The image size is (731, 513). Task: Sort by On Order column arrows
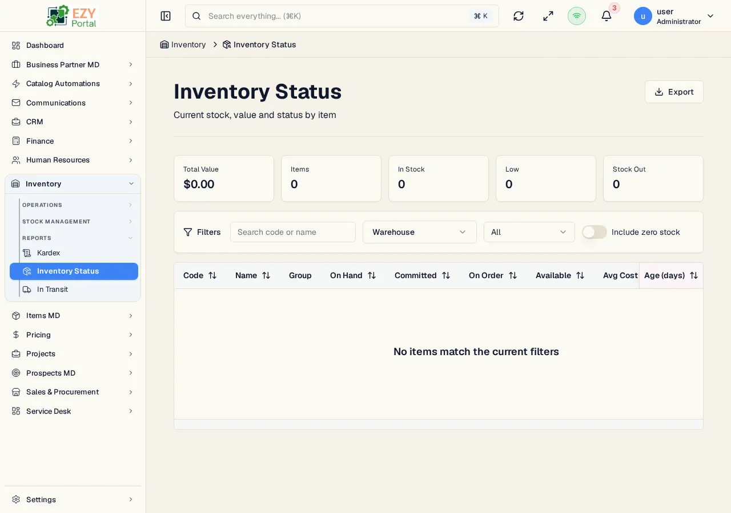(513, 275)
